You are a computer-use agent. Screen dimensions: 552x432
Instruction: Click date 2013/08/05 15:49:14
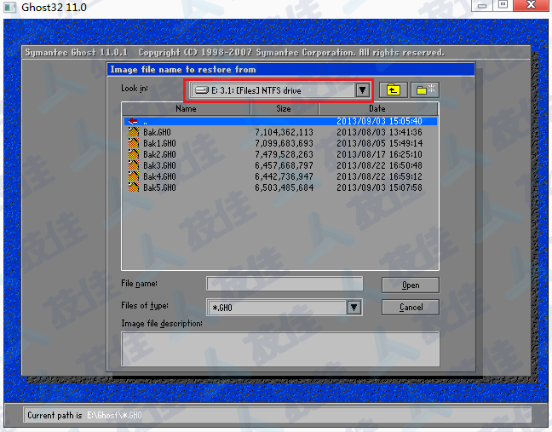point(379,143)
